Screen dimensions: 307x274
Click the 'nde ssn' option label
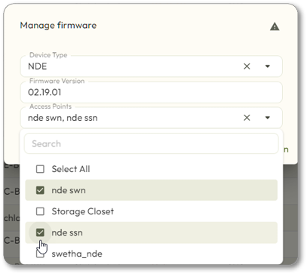click(67, 232)
